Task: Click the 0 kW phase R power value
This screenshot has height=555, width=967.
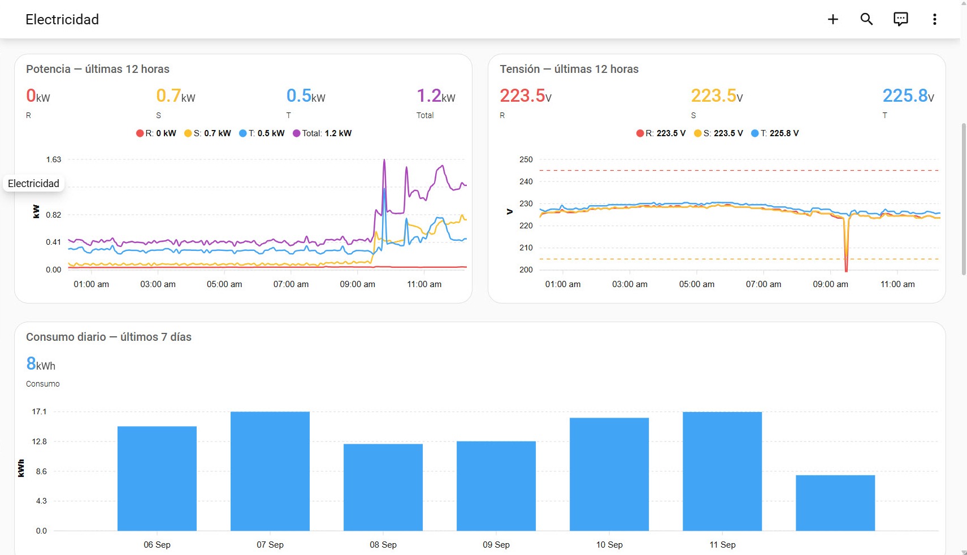Action: (38, 96)
